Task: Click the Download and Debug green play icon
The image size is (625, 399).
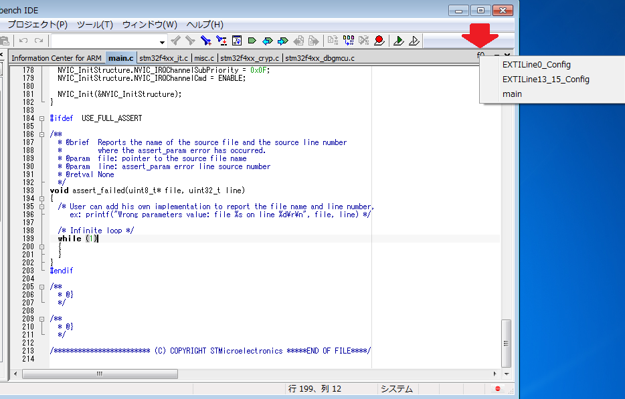Action: click(x=399, y=41)
